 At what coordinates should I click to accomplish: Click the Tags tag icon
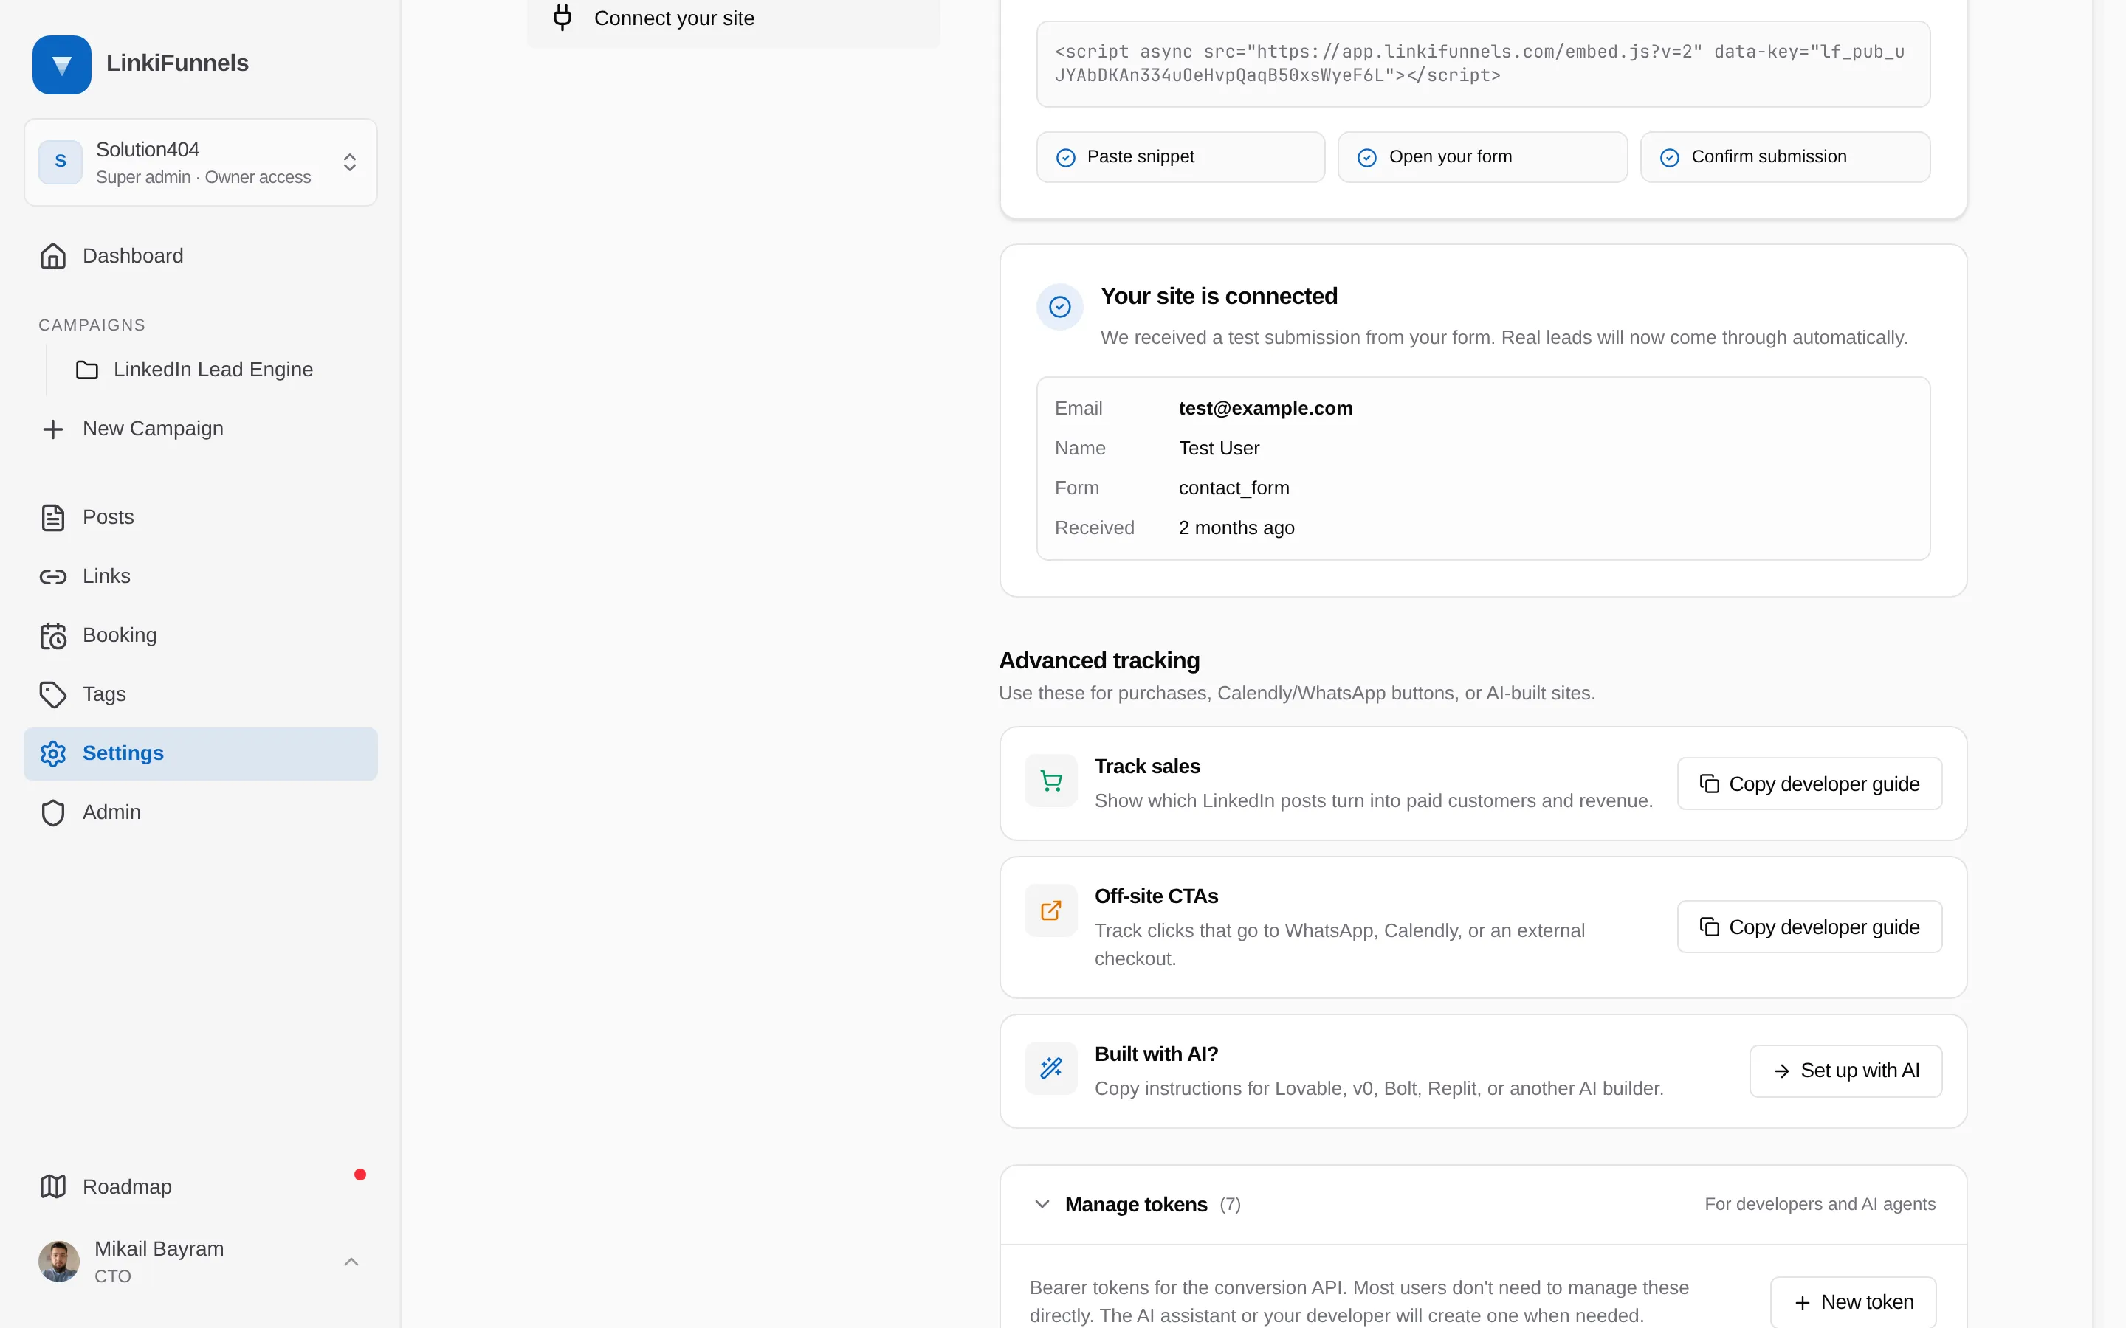click(52, 695)
